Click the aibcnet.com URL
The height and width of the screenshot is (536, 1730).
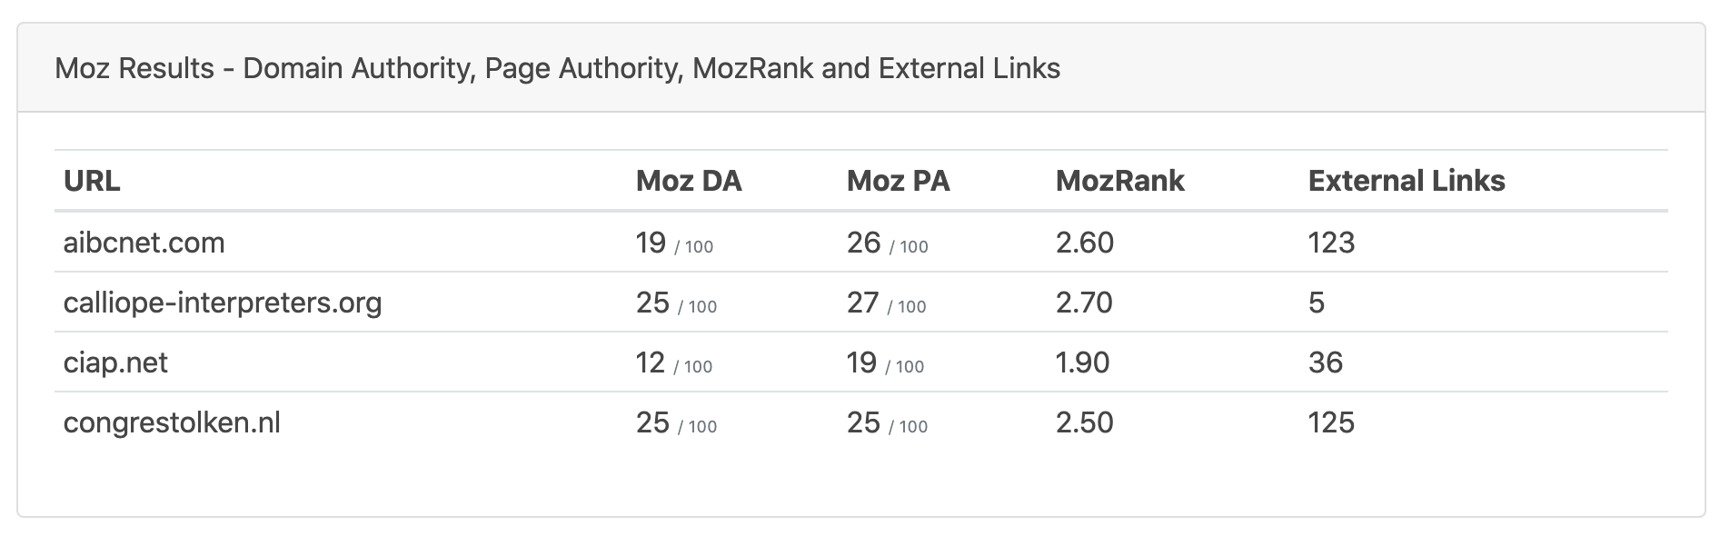[x=144, y=243]
